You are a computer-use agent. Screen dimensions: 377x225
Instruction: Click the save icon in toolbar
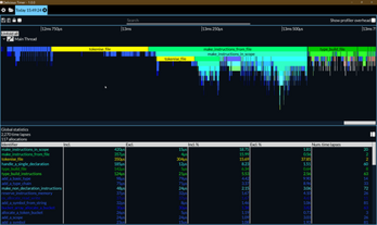[x=3, y=20]
